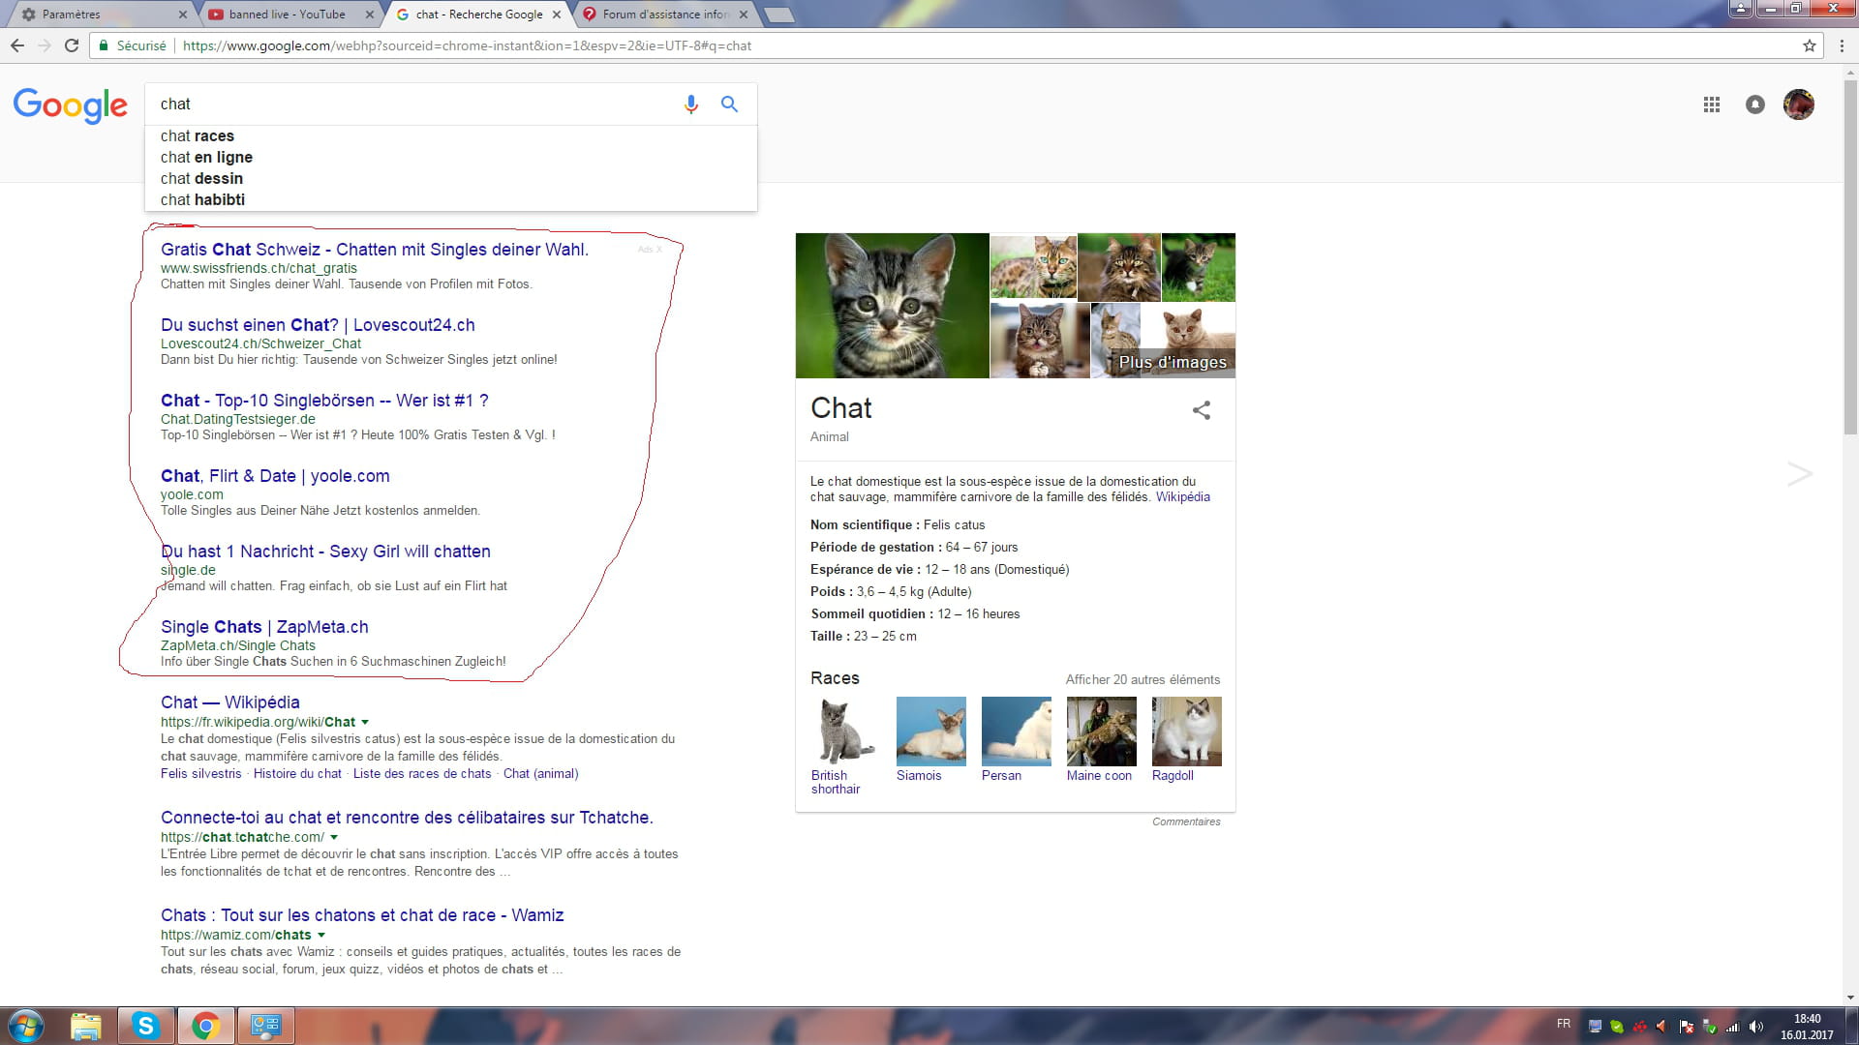Open Wamiz chatons result
The height and width of the screenshot is (1045, 1859).
pyautogui.click(x=362, y=914)
